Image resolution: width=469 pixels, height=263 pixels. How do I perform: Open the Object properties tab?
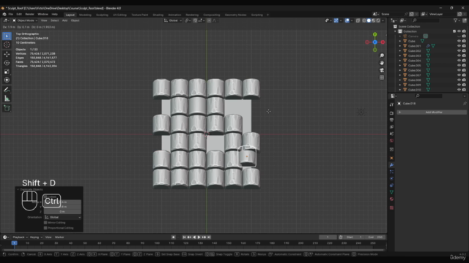391,158
